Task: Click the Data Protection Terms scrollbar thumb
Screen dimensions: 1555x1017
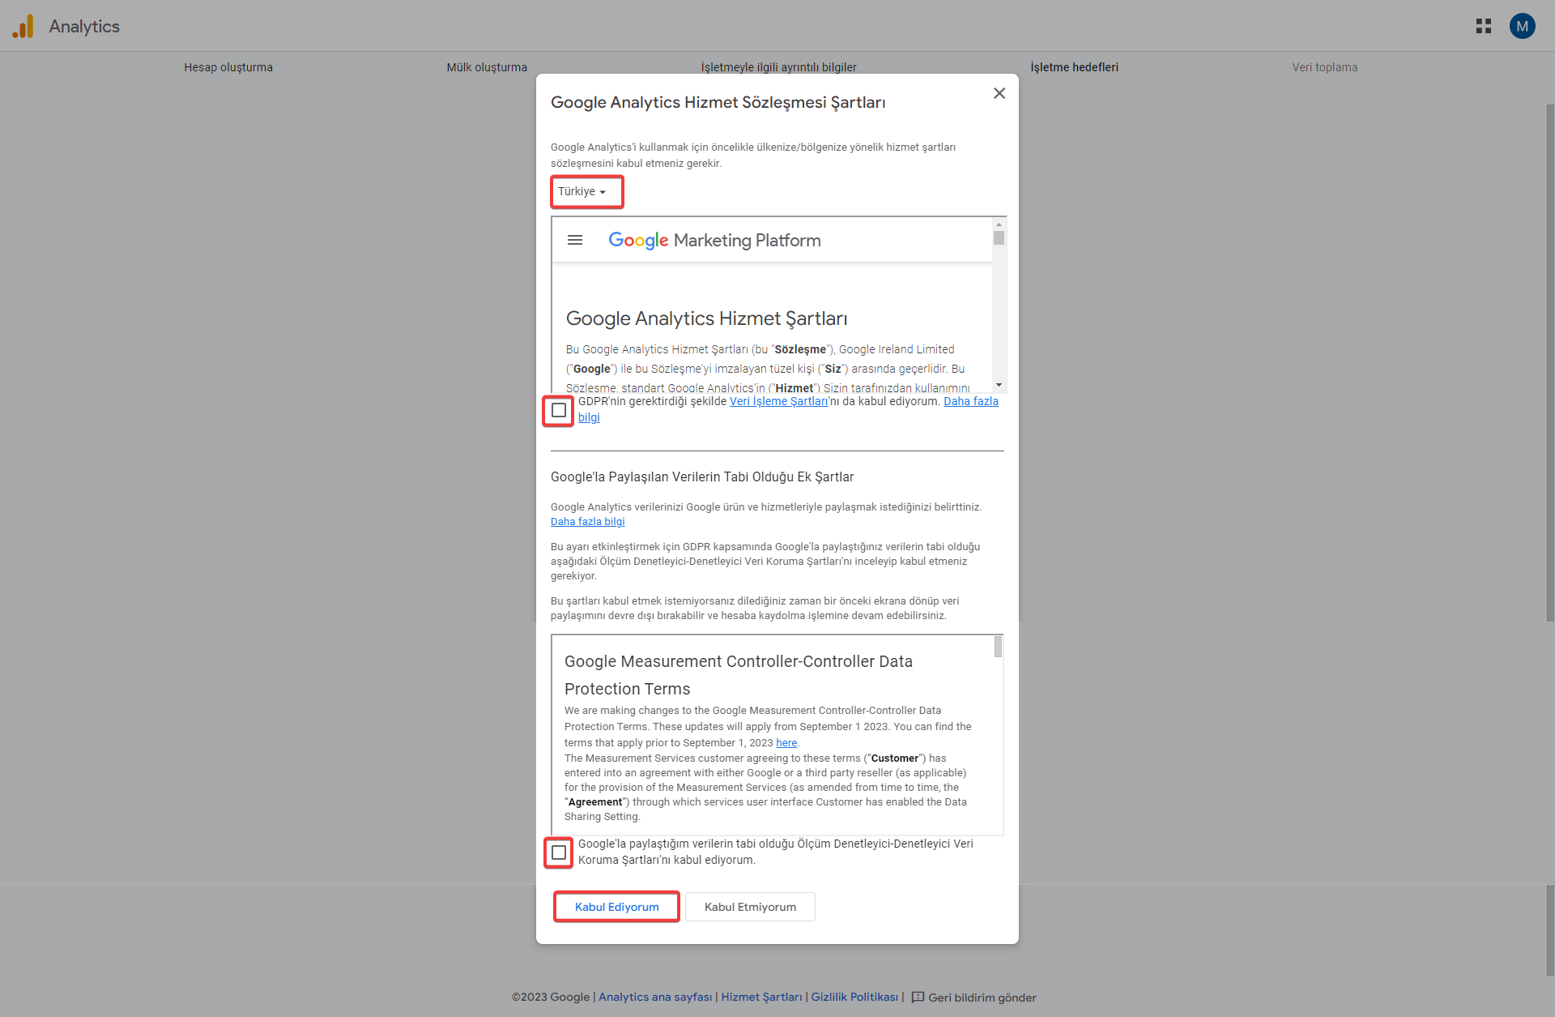Action: [x=998, y=647]
